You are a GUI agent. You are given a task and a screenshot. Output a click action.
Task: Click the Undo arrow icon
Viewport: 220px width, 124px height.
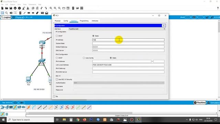pyautogui.click(x=42, y=8)
